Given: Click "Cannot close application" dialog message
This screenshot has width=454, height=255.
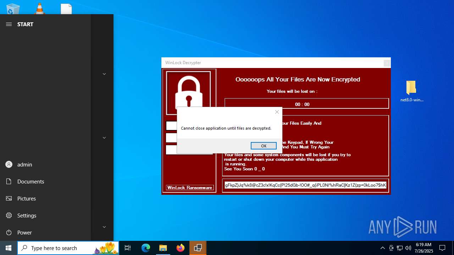Looking at the screenshot, I should pos(226,128).
